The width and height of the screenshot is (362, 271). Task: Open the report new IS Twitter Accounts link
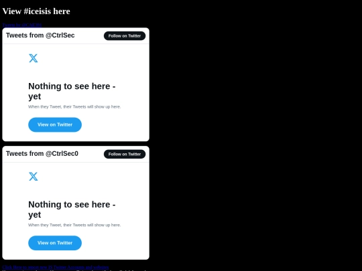tap(56, 267)
